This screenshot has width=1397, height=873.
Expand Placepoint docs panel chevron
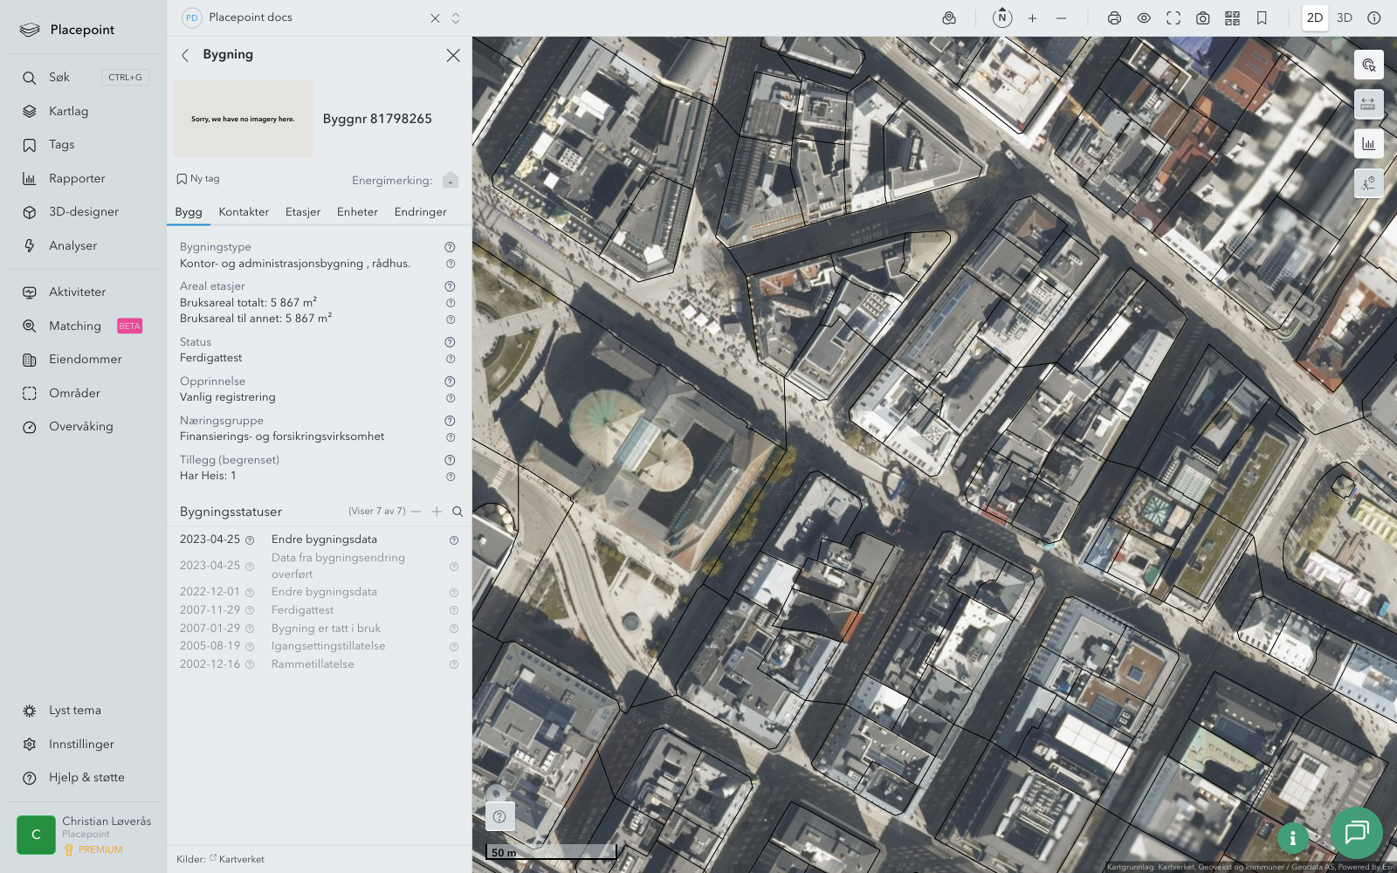point(456,18)
